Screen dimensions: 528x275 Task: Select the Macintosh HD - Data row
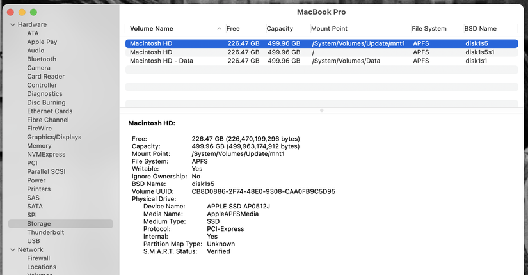(x=321, y=61)
